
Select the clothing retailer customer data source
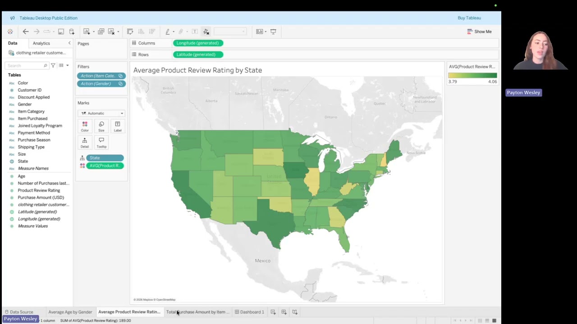point(37,53)
